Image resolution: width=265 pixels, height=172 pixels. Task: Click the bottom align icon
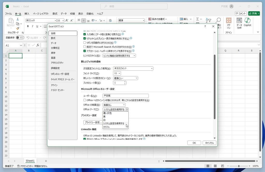[x=88, y=21]
